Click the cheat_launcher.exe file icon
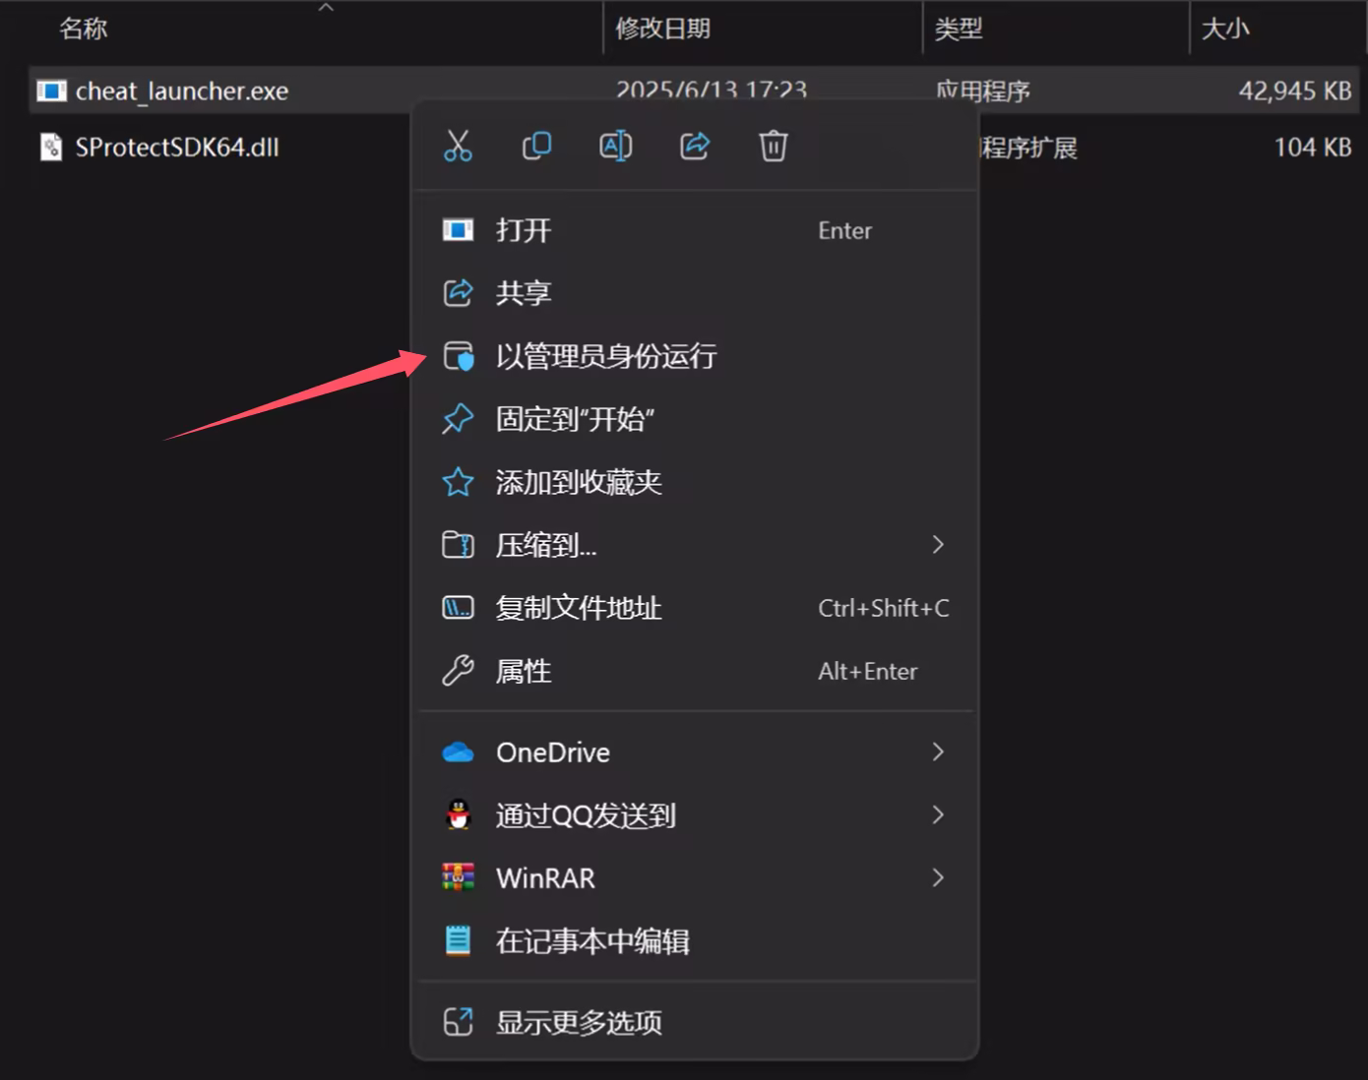 (51, 91)
